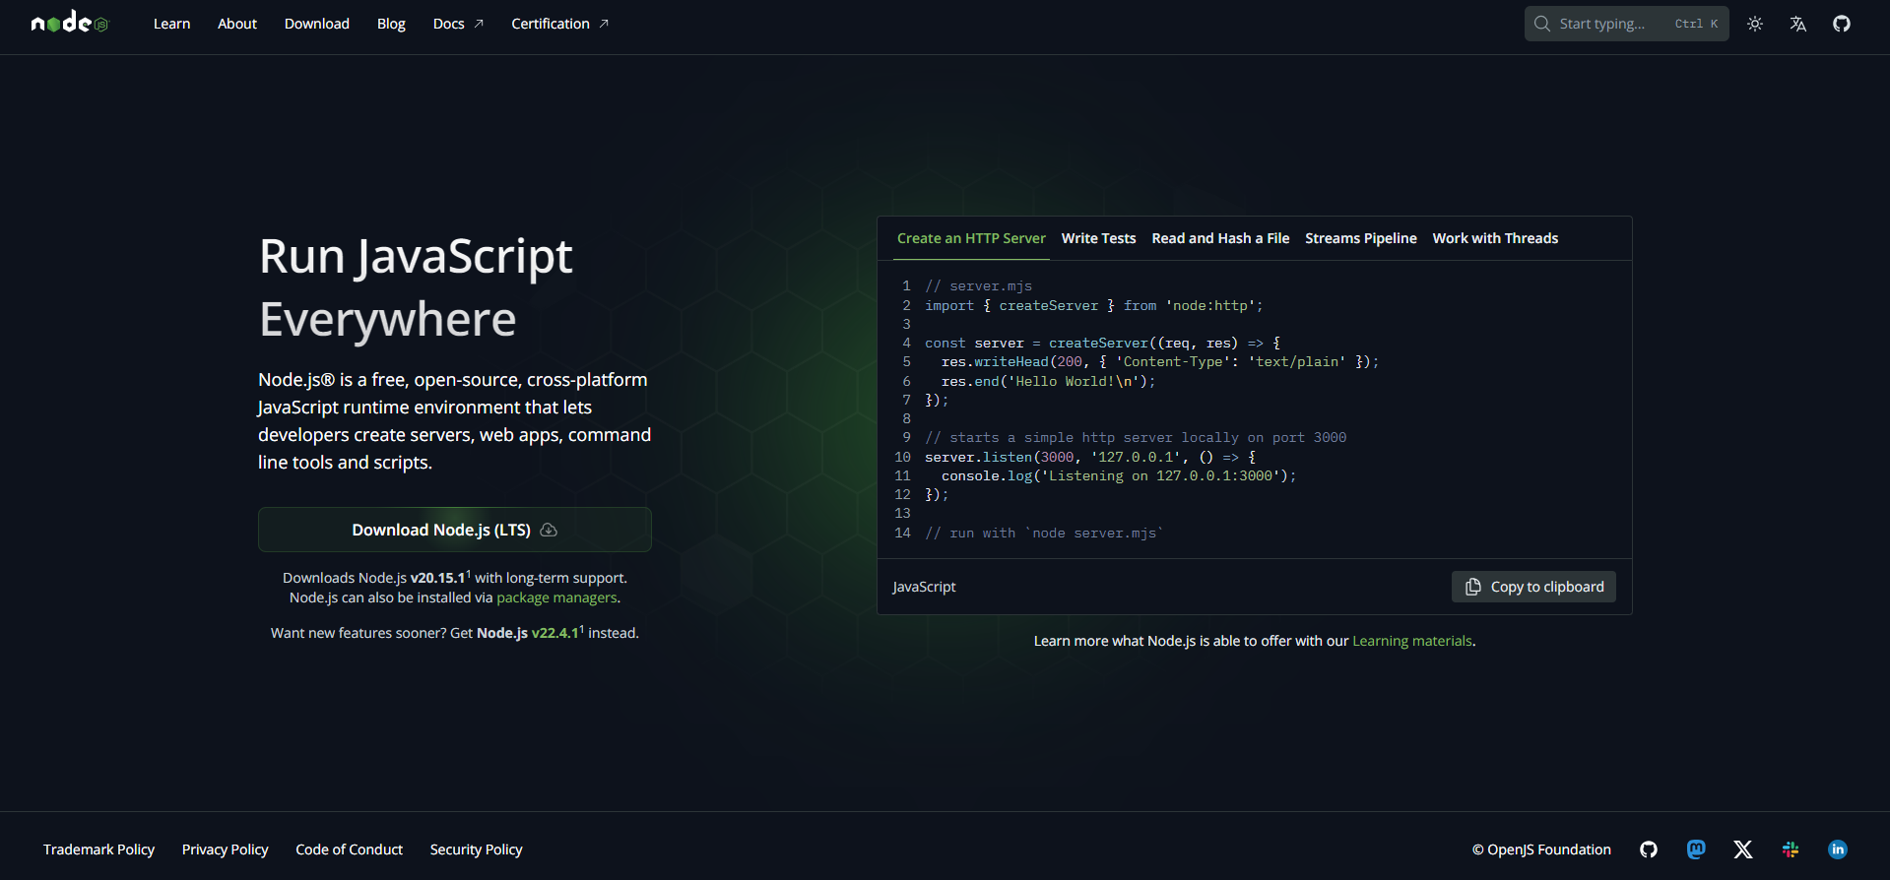The image size is (1890, 880).
Task: Open Privacy Policy footer link
Action: click(x=225, y=849)
